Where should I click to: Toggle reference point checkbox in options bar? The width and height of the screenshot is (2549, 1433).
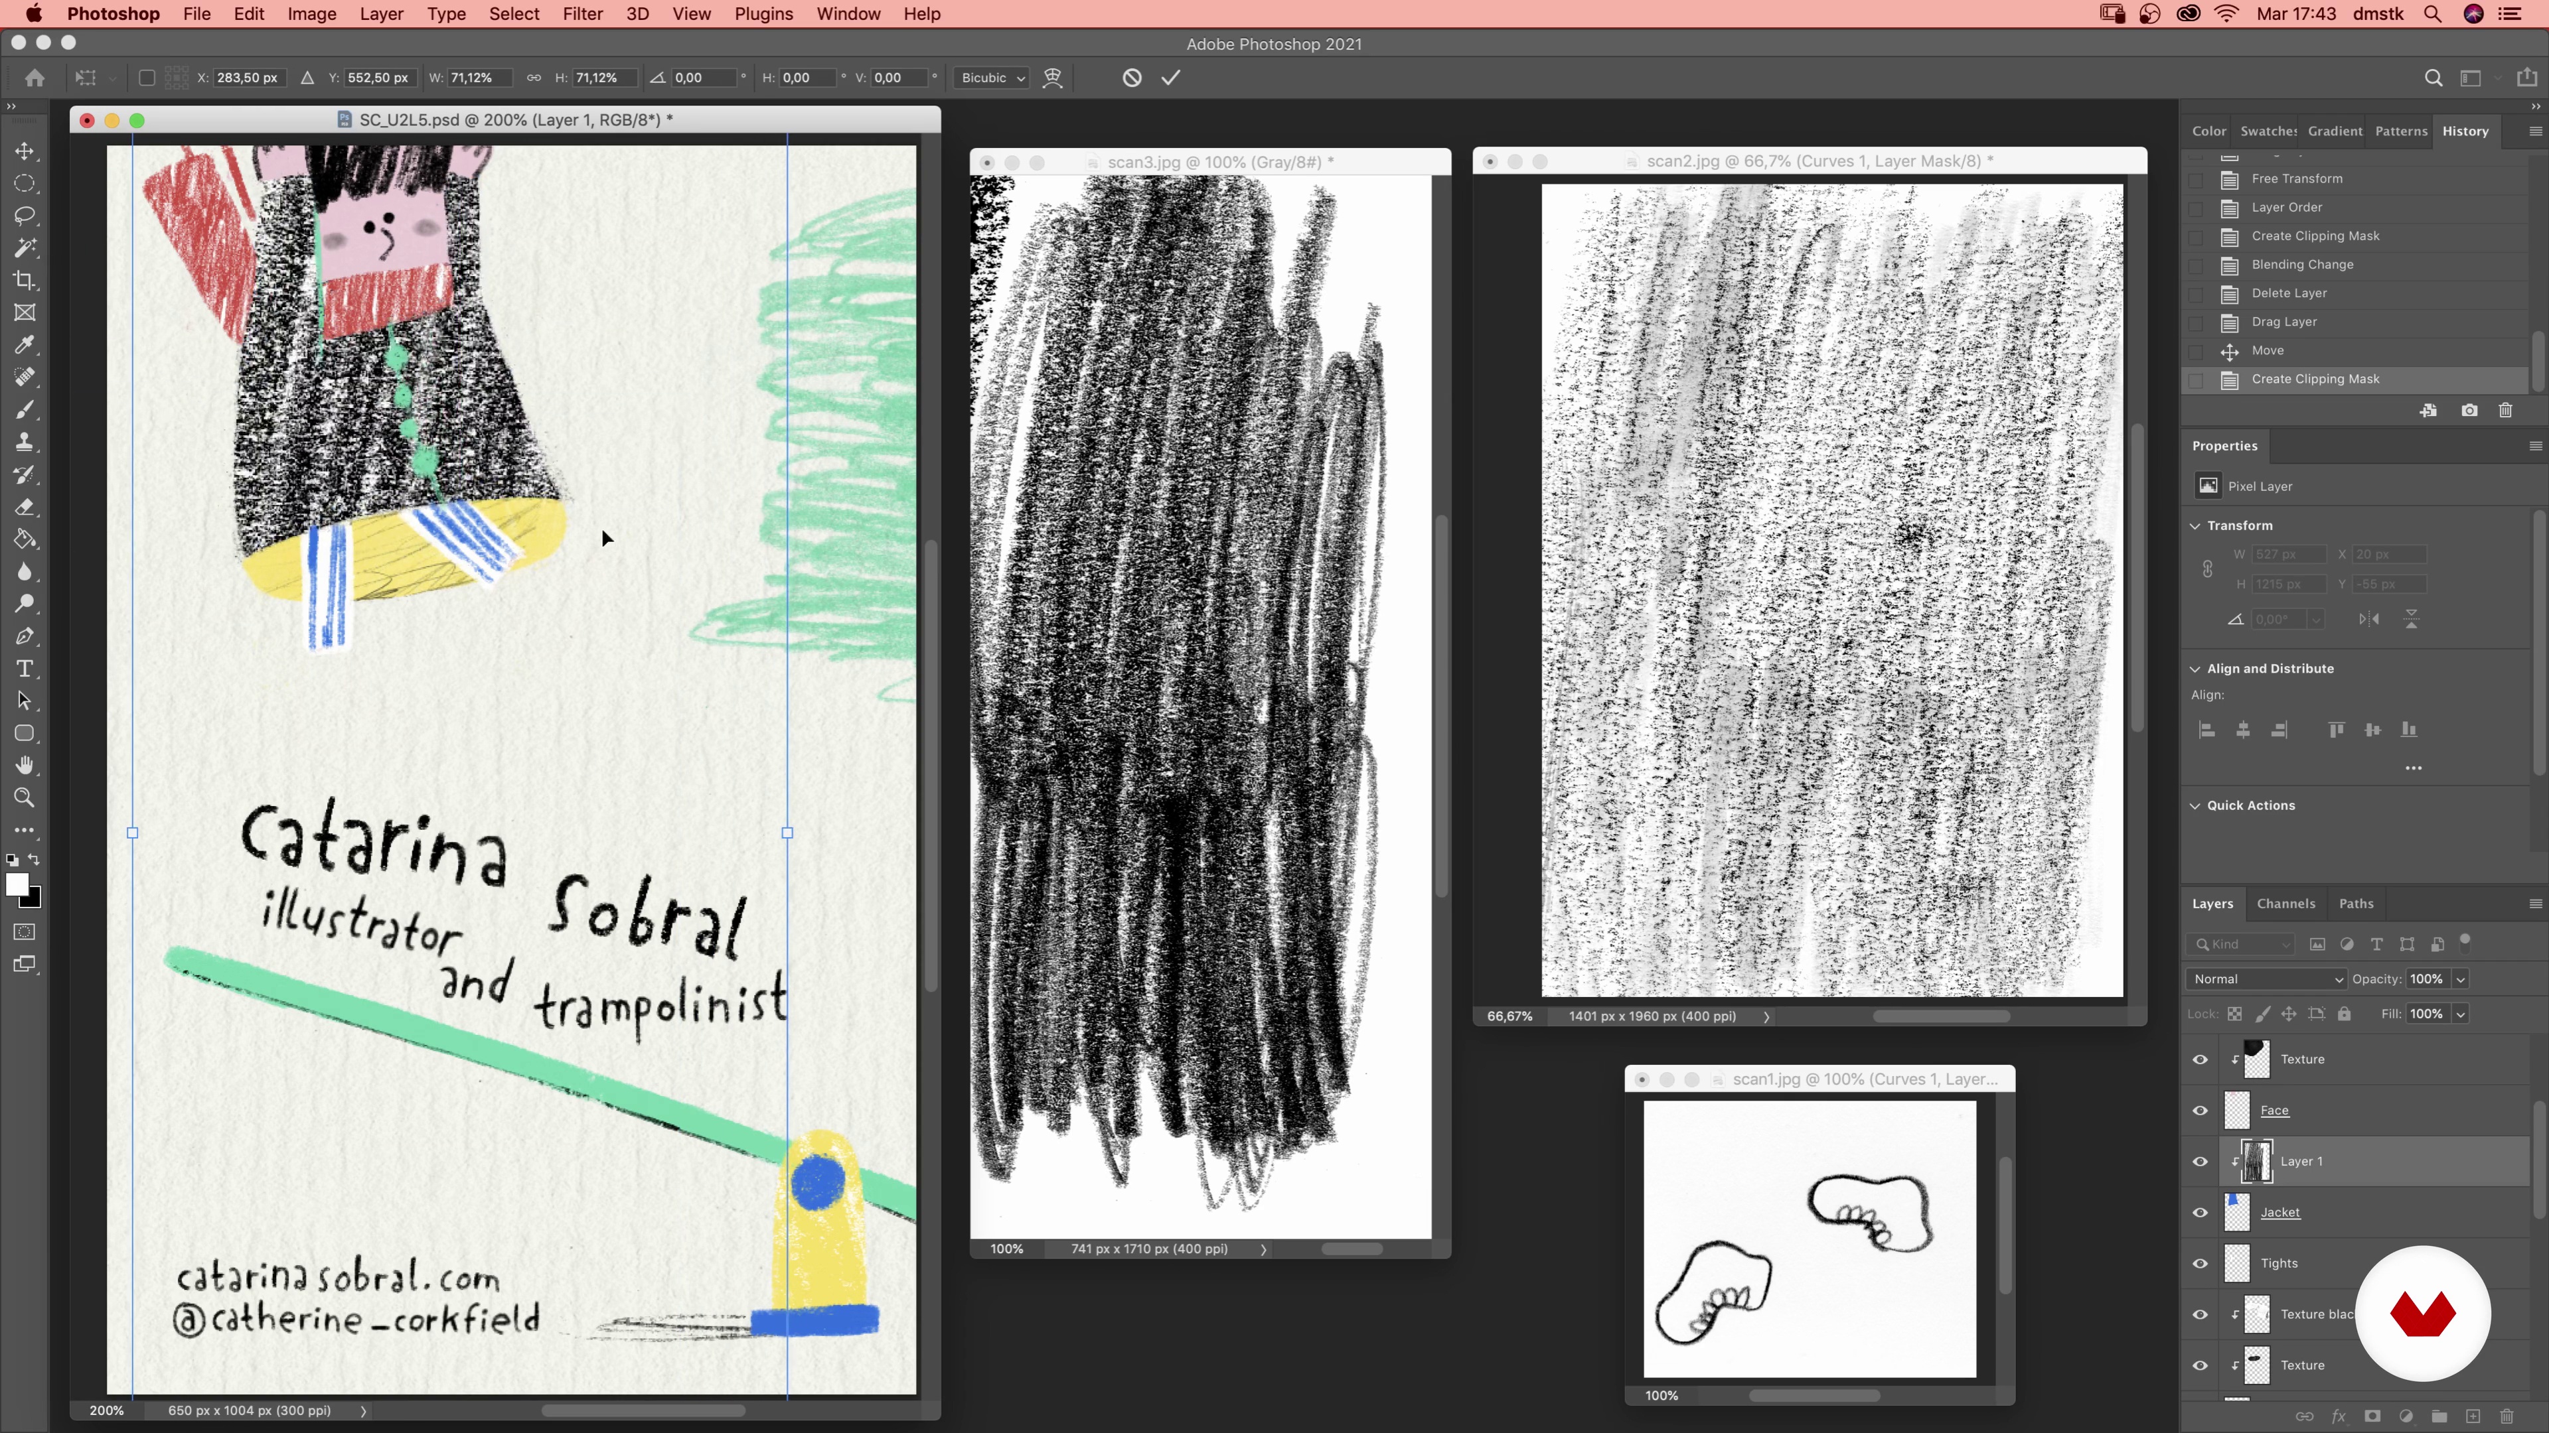[147, 77]
